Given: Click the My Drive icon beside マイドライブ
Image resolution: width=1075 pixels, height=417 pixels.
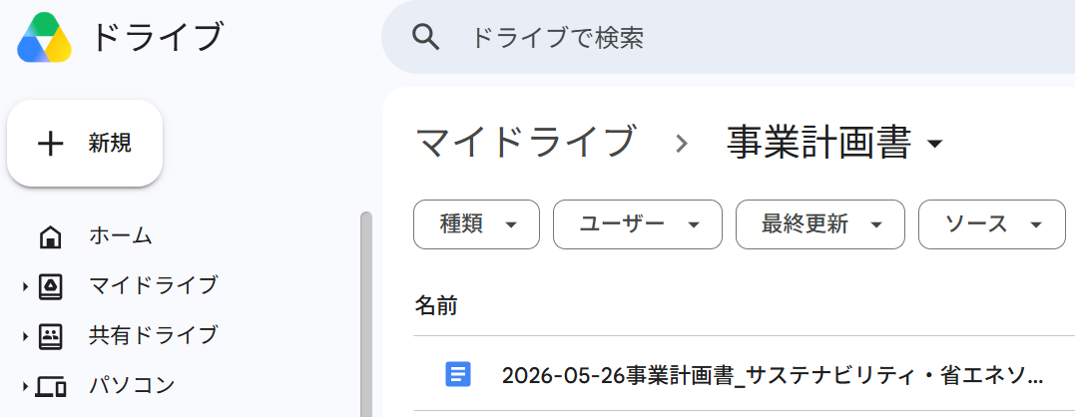Looking at the screenshot, I should point(51,285).
